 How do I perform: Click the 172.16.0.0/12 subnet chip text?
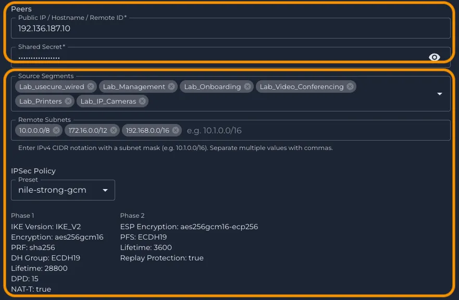(x=88, y=131)
